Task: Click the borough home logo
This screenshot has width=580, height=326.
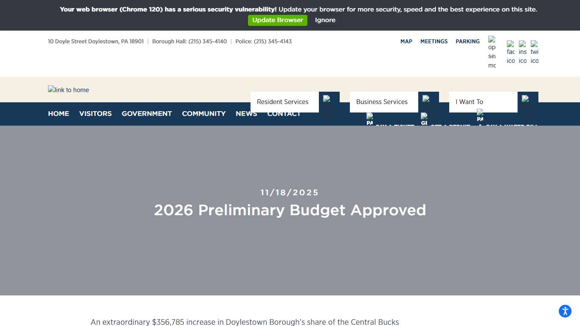Action: coord(68,90)
